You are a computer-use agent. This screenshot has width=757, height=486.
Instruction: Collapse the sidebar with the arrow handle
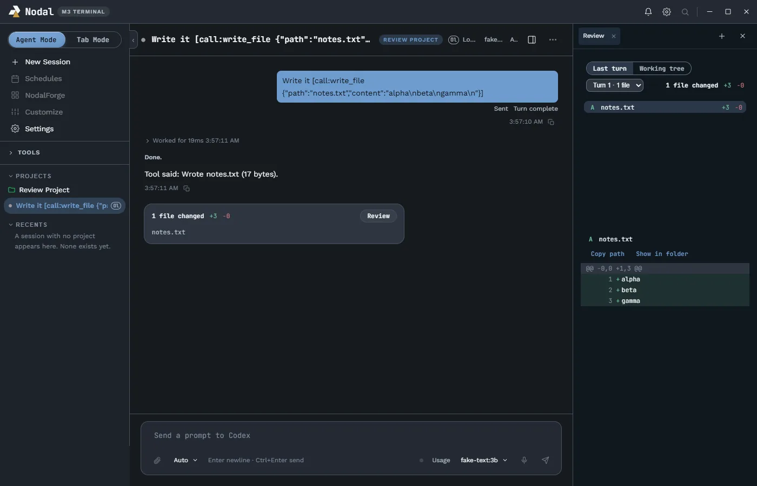(x=133, y=40)
